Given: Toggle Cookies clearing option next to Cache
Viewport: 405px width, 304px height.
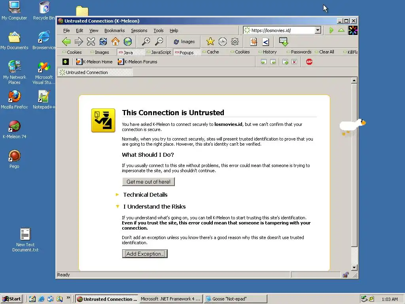Looking at the screenshot, I should point(240,52).
